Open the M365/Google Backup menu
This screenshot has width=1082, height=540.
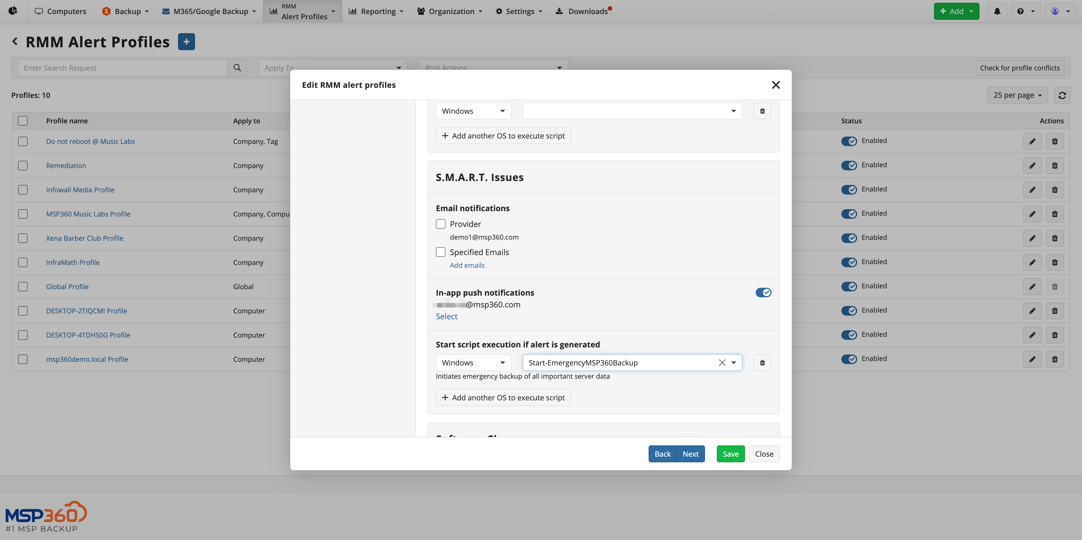[209, 11]
